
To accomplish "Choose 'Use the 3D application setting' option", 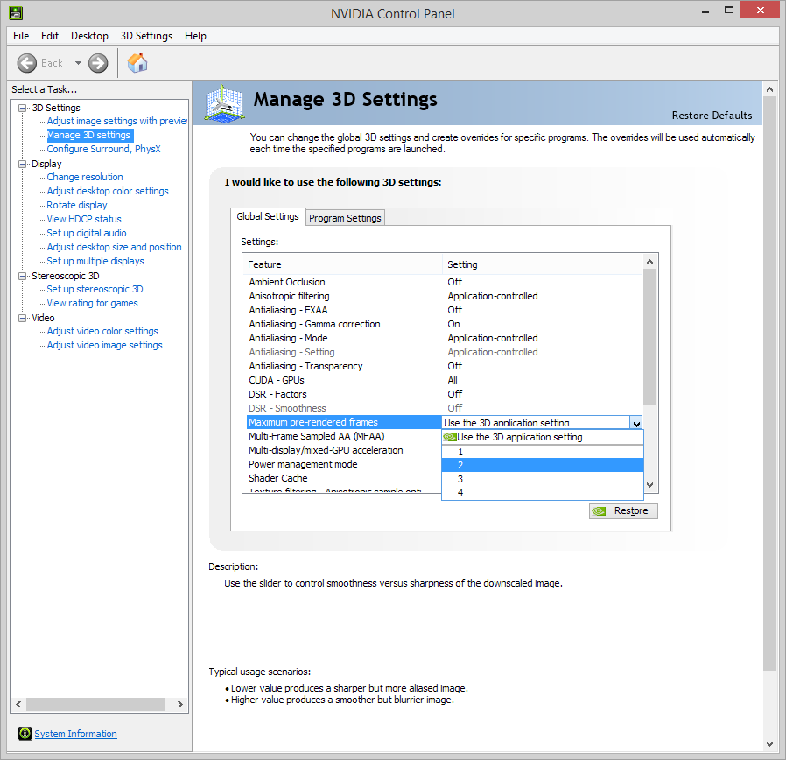I will [543, 437].
